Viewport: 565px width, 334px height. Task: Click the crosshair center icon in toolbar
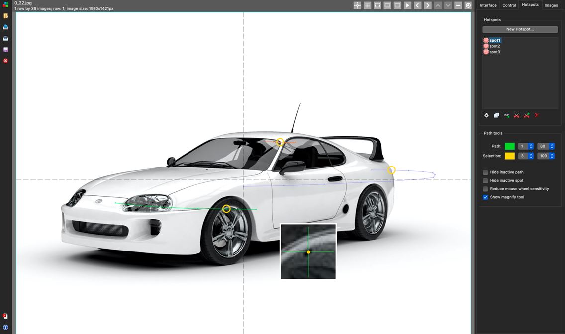[x=357, y=5]
